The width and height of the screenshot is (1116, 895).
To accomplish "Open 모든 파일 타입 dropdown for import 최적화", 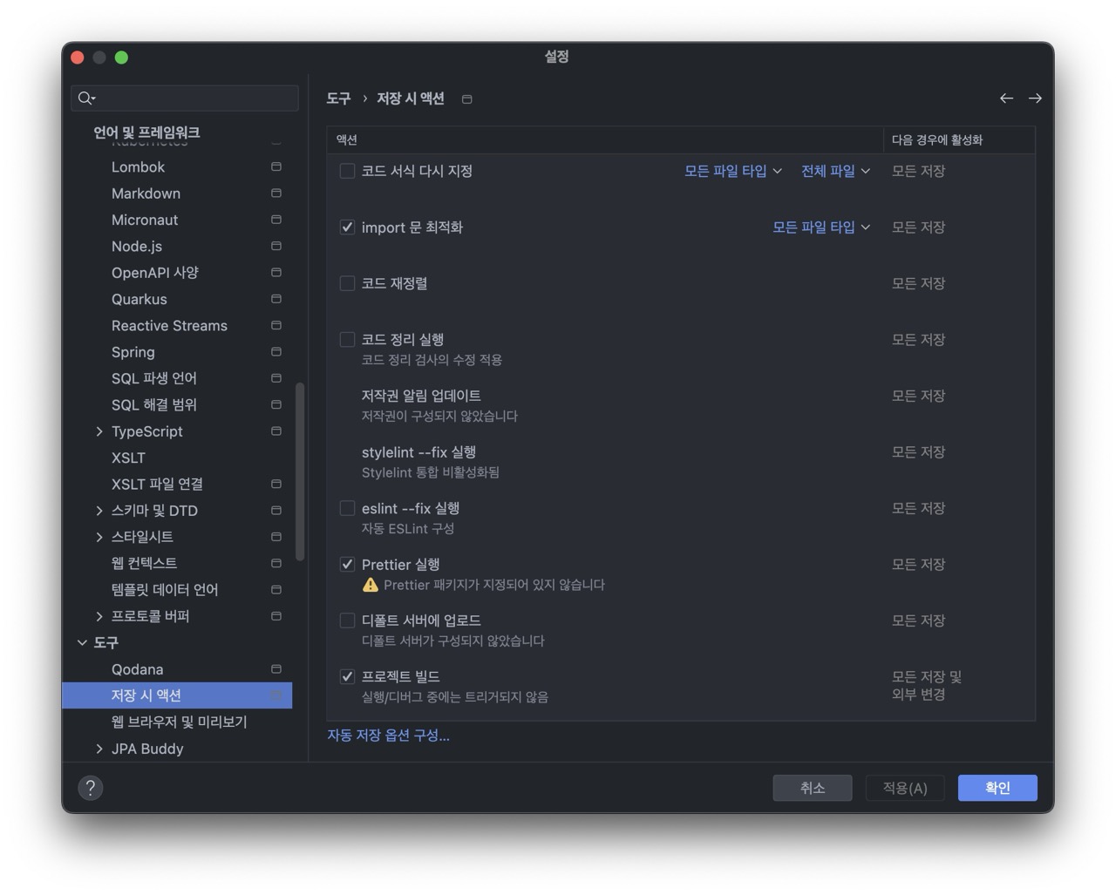I will [820, 227].
